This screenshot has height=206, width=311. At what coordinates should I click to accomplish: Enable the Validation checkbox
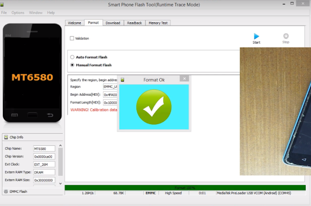tap(72, 38)
